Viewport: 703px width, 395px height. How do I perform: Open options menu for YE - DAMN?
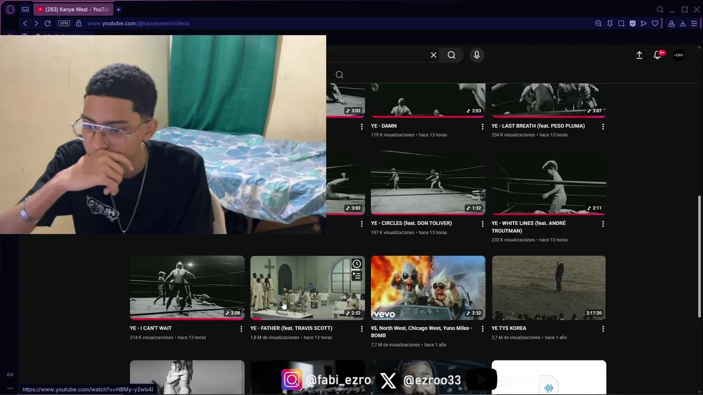point(483,126)
